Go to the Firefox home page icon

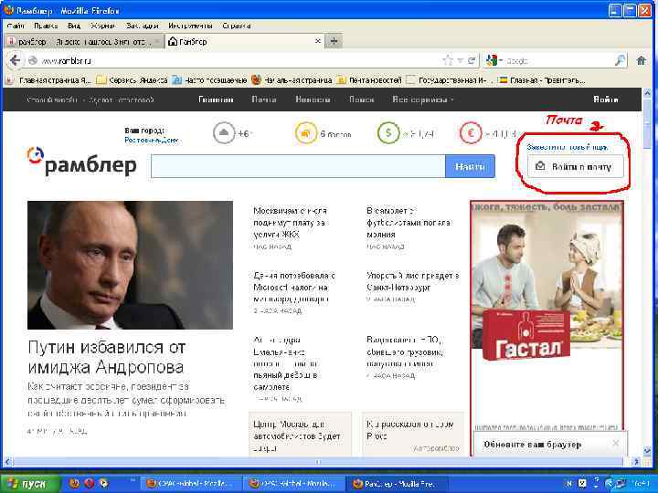pyautogui.click(x=642, y=61)
